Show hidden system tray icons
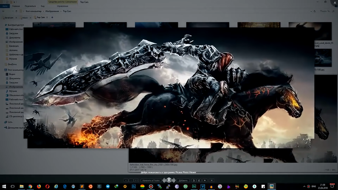 click(x=304, y=186)
